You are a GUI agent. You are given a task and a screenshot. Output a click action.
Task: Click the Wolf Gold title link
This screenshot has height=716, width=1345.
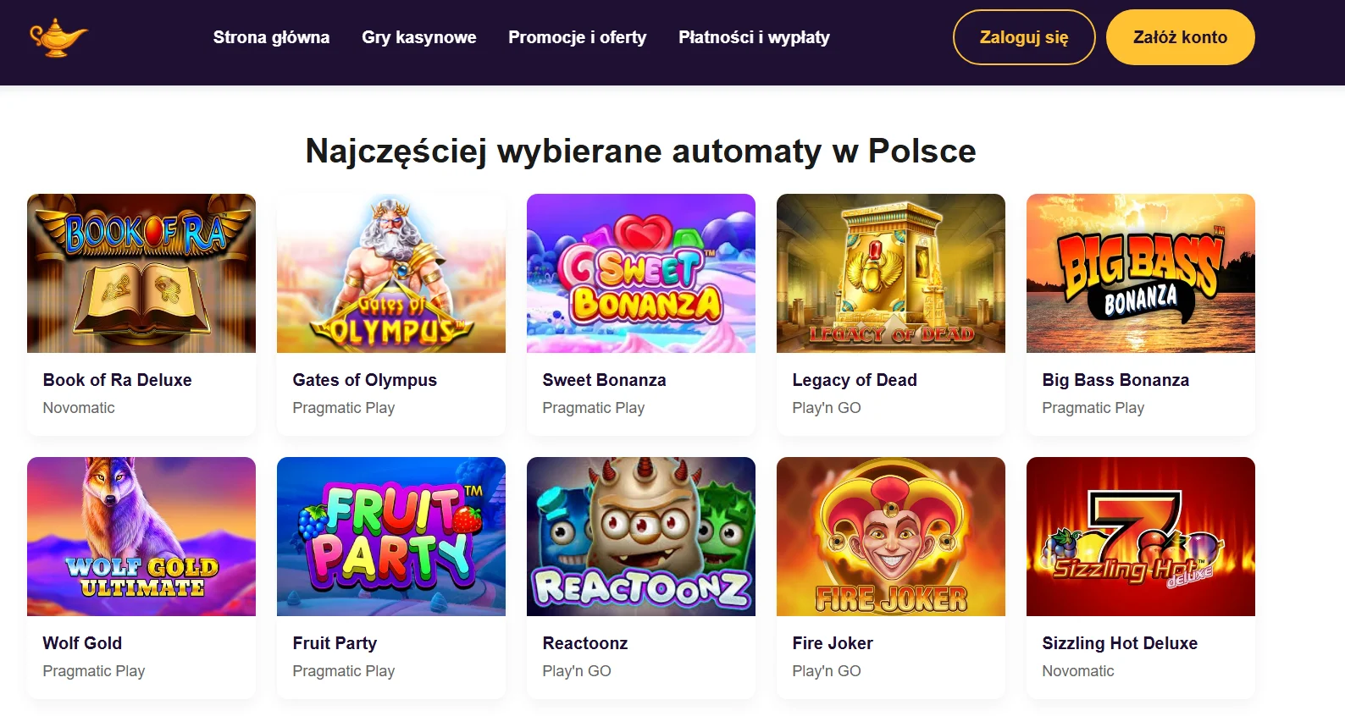point(82,643)
